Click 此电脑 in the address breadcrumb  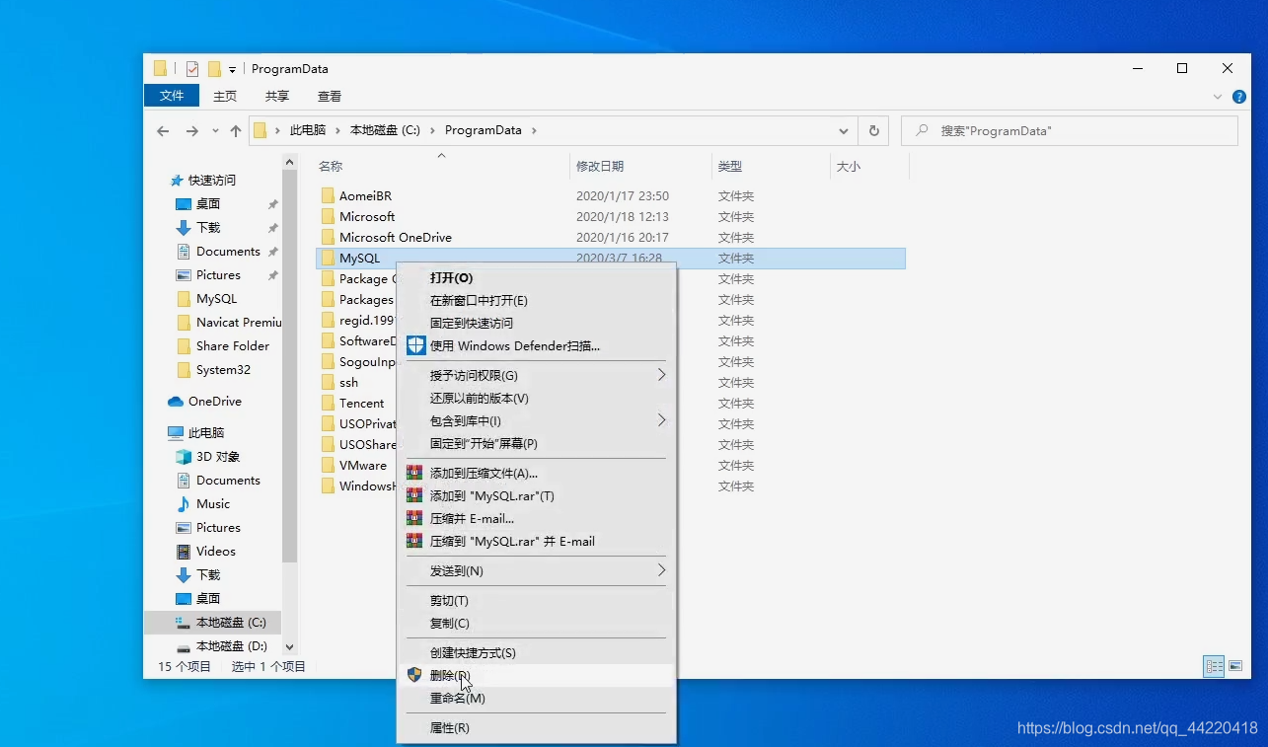coord(307,130)
